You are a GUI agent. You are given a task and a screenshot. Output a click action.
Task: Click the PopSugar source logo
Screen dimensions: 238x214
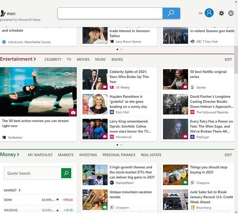pos(192,137)
